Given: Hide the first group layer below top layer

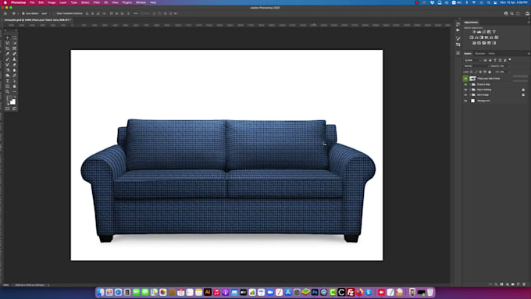Looking at the screenshot, I should (x=465, y=84).
